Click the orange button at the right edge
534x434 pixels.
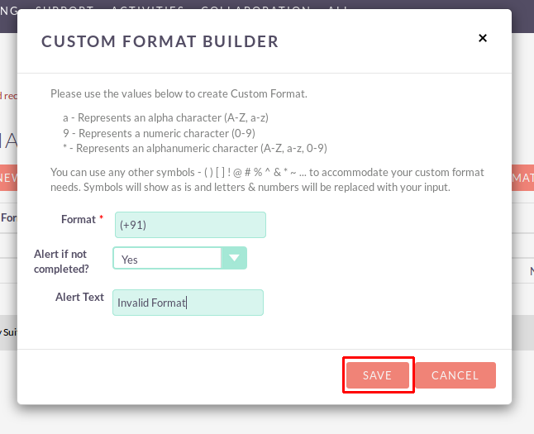click(522, 178)
